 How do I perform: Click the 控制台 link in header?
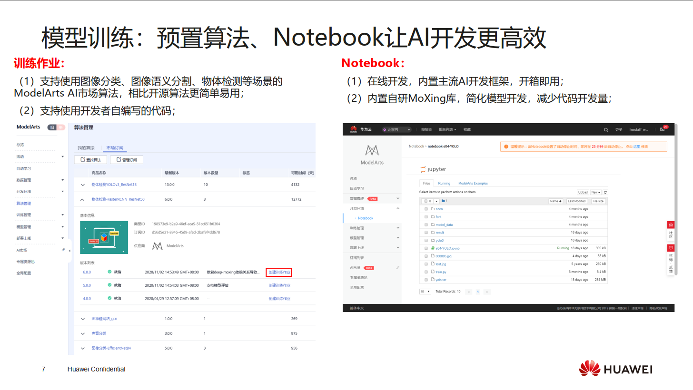426,129
